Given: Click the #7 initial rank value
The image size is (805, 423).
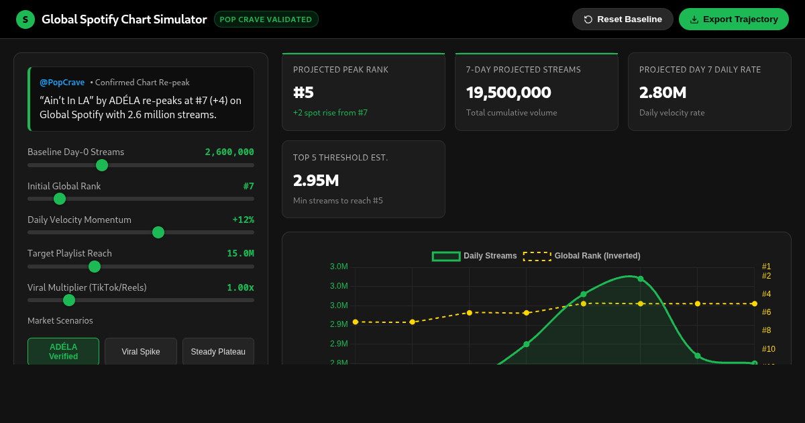Looking at the screenshot, I should pos(249,186).
